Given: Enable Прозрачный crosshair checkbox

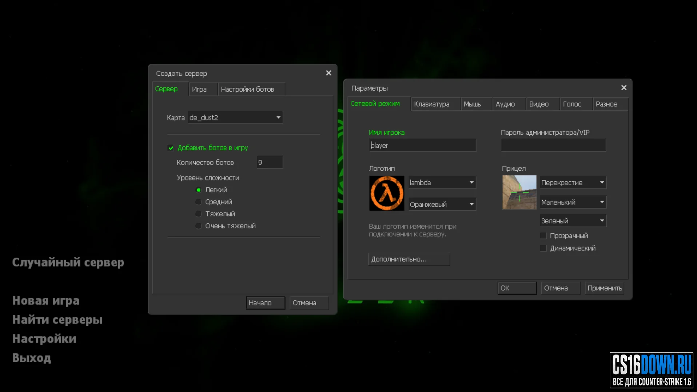Looking at the screenshot, I should pyautogui.click(x=543, y=236).
